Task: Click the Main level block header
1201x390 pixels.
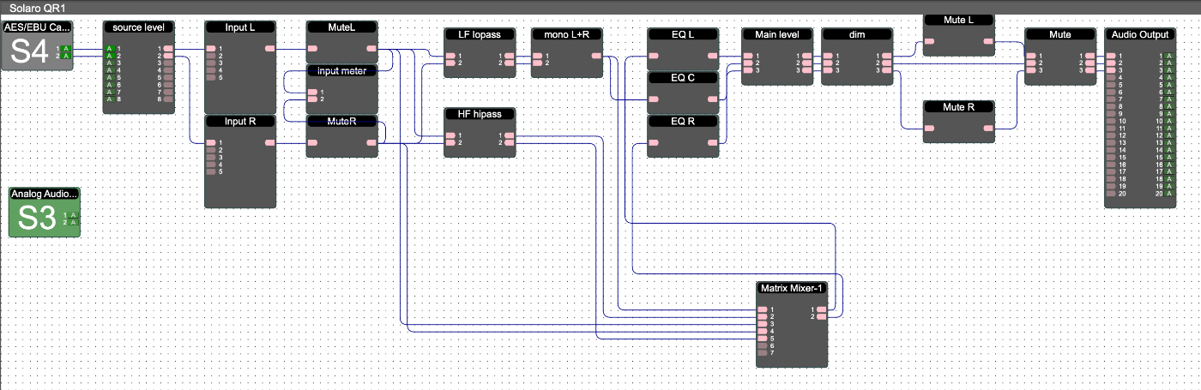Action: pos(776,34)
